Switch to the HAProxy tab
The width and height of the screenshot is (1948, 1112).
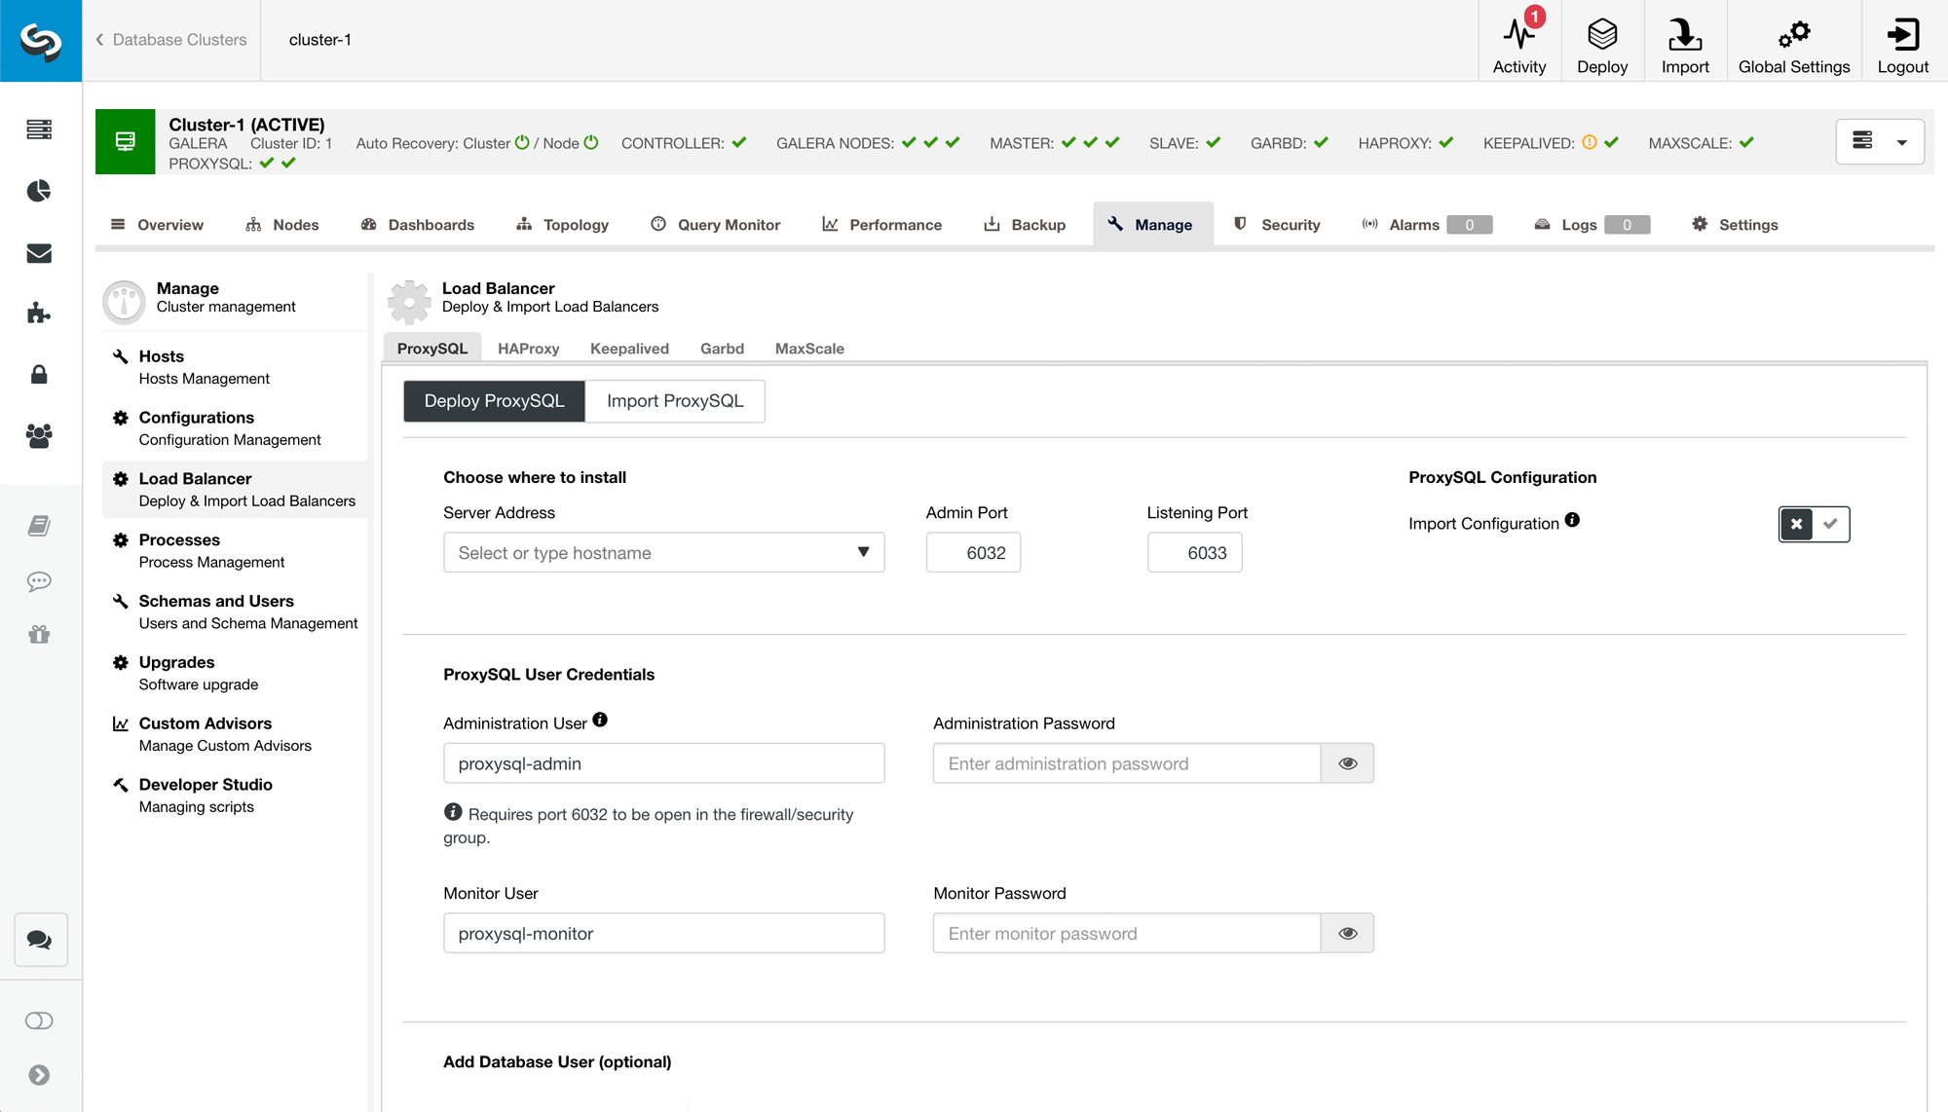[x=529, y=348]
